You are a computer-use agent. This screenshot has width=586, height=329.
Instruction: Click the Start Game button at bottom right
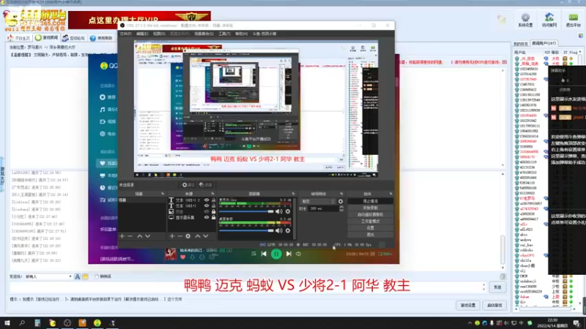click(x=494, y=305)
